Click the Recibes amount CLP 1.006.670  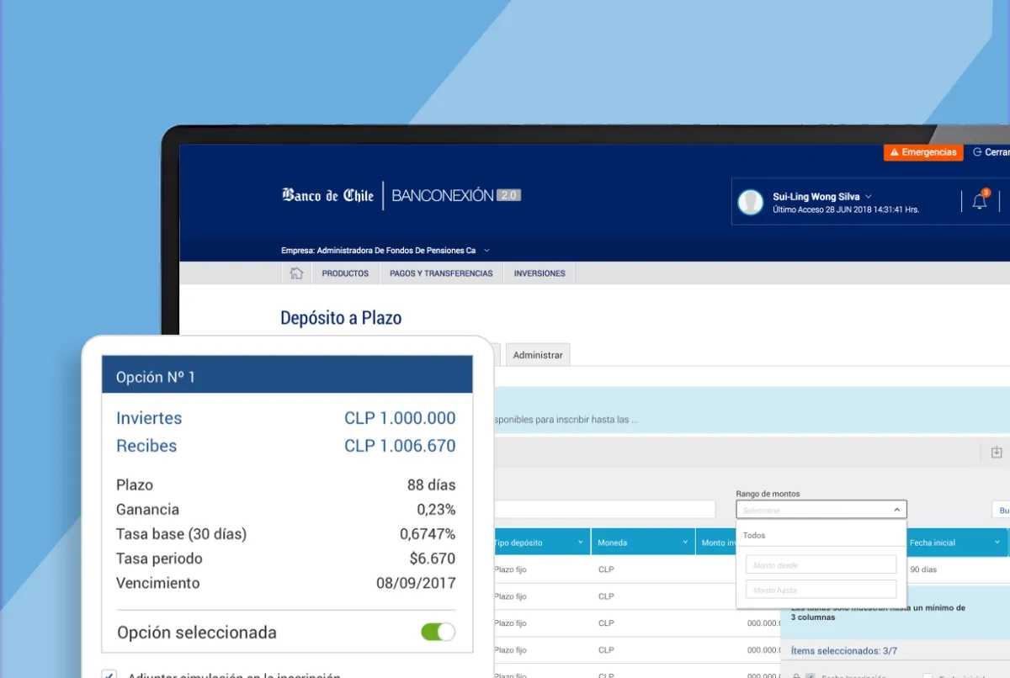coord(400,446)
